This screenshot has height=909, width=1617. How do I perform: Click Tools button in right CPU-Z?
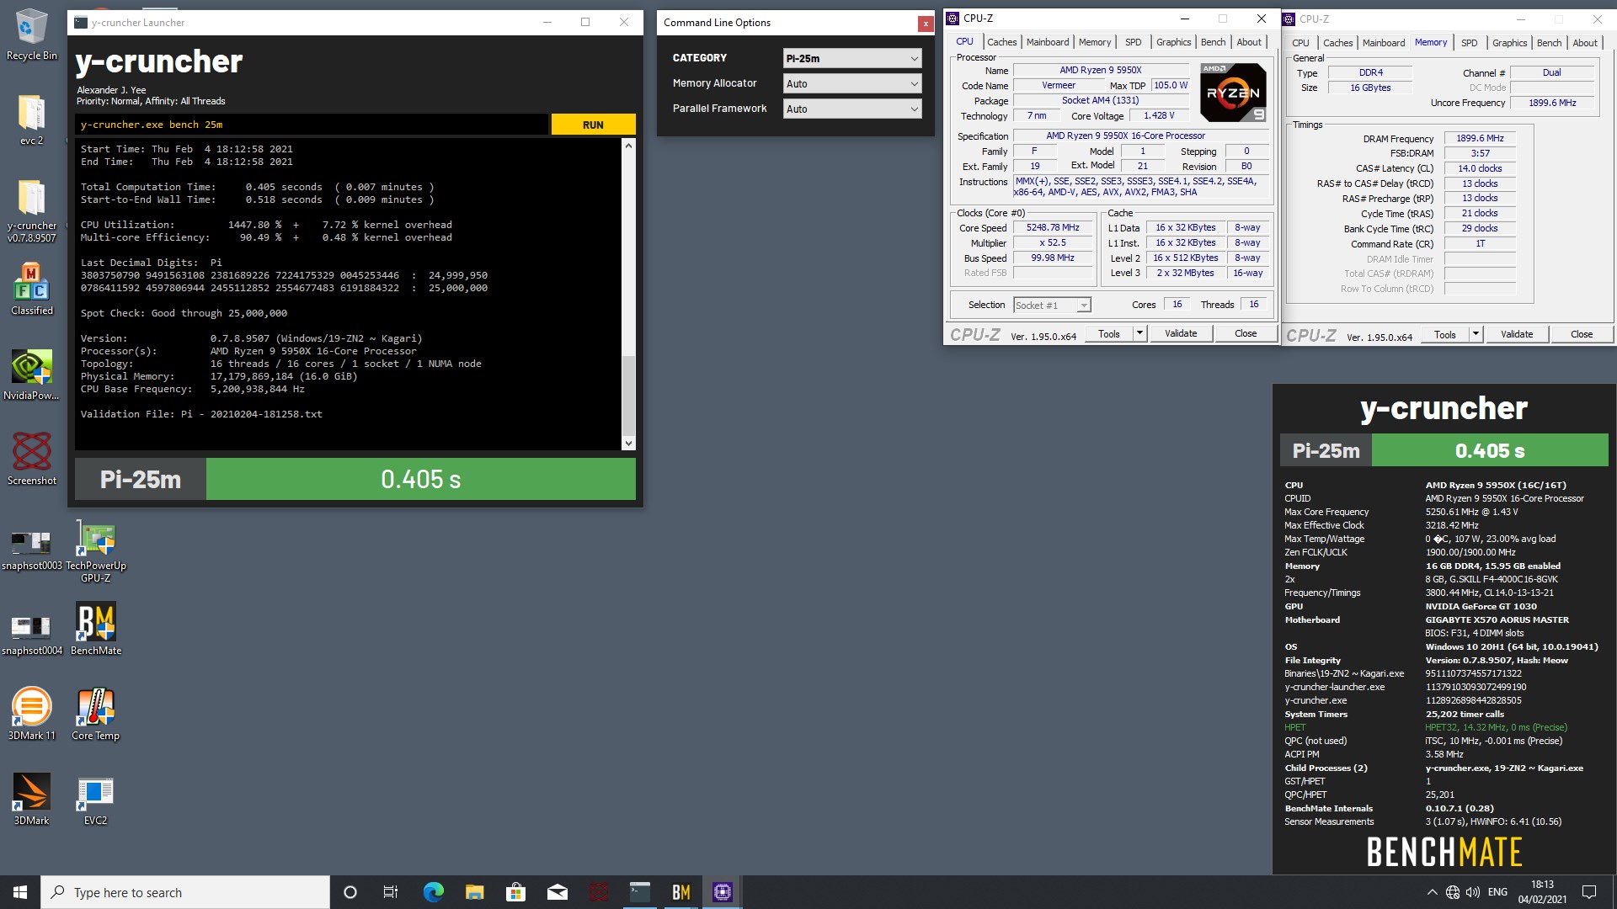coord(1445,334)
